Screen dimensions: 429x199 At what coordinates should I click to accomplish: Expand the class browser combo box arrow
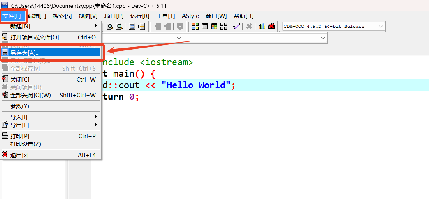(x=179, y=38)
